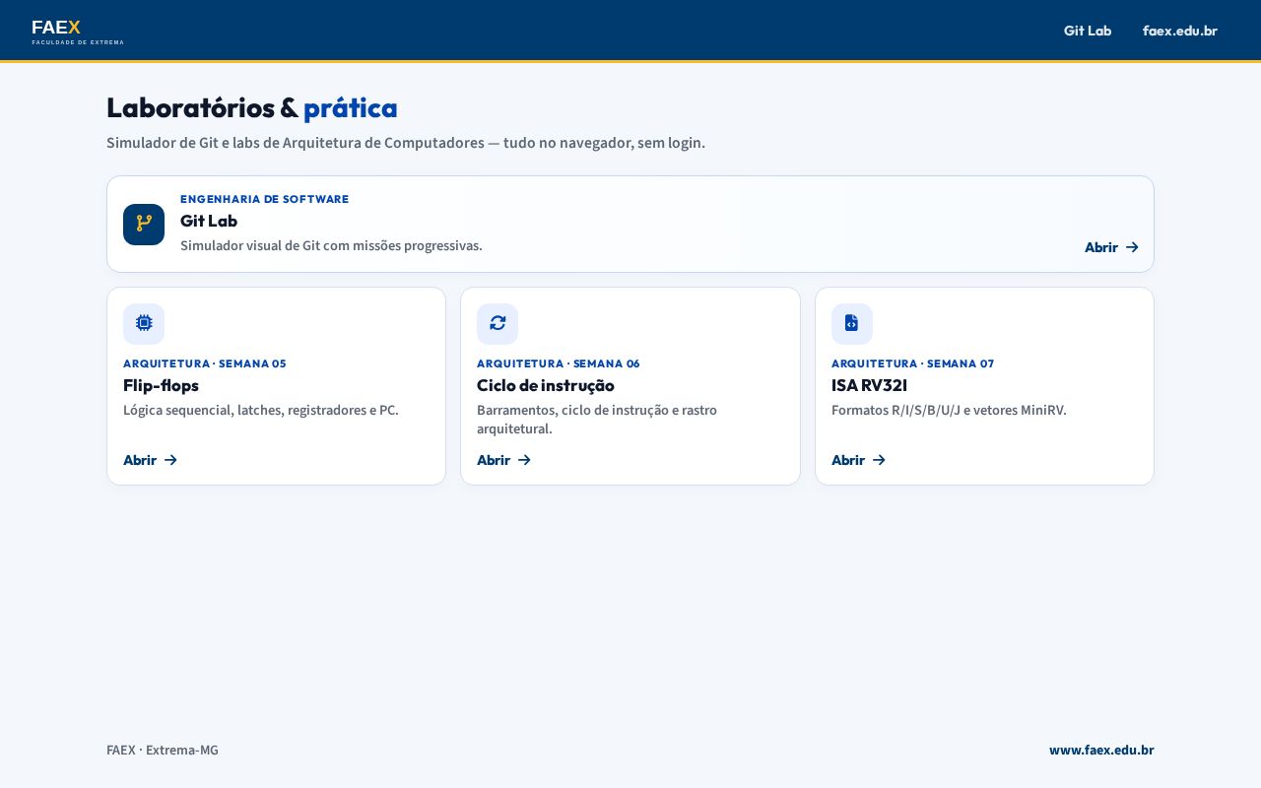The image size is (1261, 788).
Task: Open the Git Lab card via Abrir
Action: [x=1111, y=247]
